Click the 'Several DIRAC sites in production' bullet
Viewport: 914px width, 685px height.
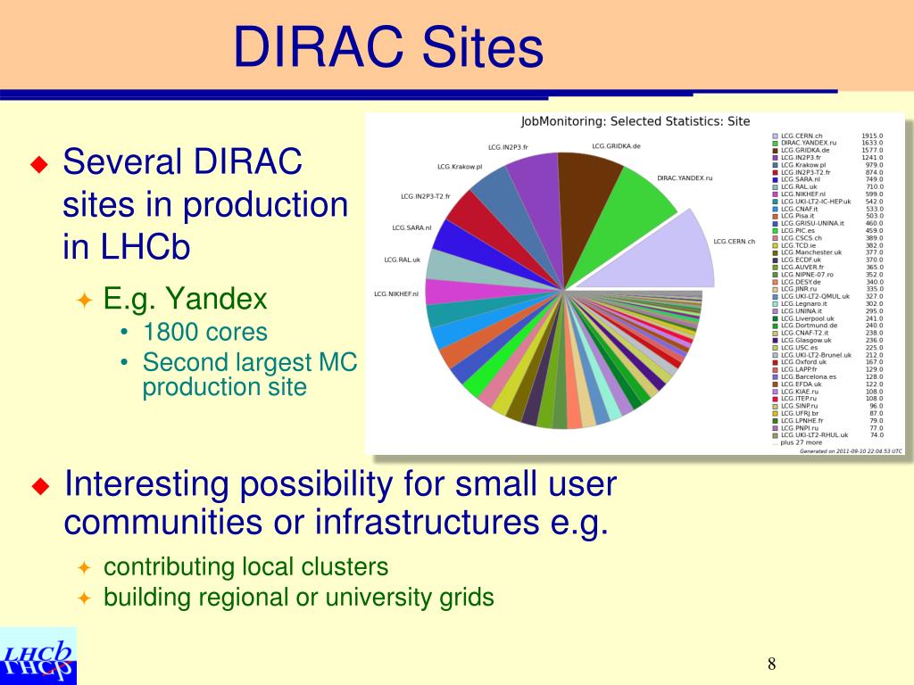point(205,204)
